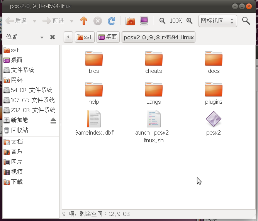This screenshot has height=221, width=258.
Task: Open the 54 GB 文件系统 volume
Action: click(31, 90)
